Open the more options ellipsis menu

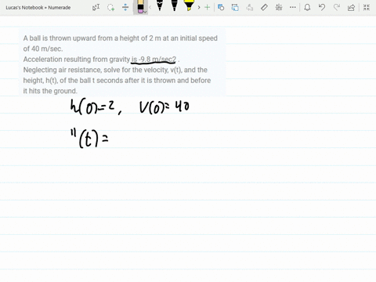[x=293, y=7]
